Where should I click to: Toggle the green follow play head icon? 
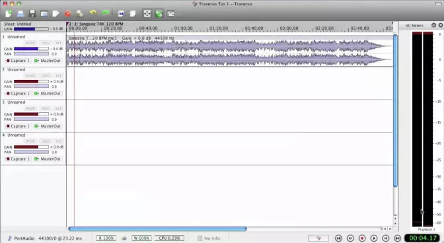[159, 13]
